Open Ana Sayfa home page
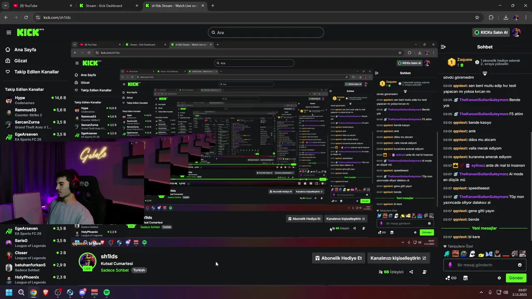This screenshot has height=299, width=532. coord(25,49)
